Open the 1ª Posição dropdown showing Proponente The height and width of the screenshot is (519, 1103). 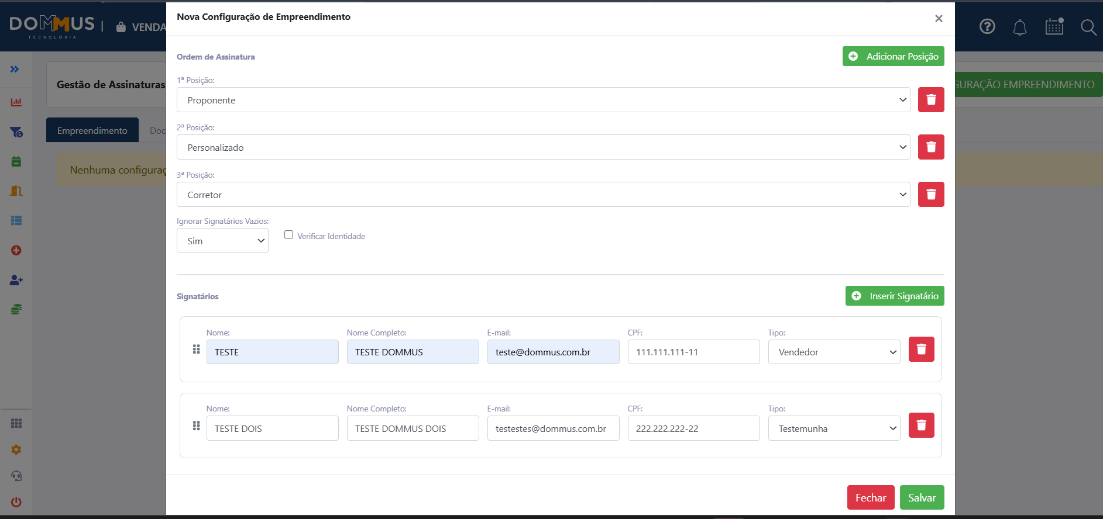(543, 99)
